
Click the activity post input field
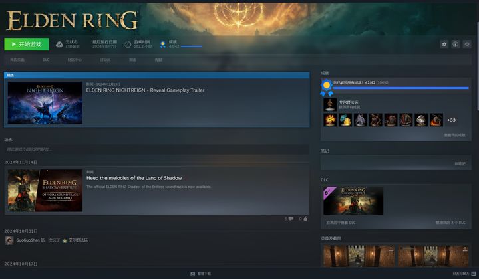(x=157, y=149)
